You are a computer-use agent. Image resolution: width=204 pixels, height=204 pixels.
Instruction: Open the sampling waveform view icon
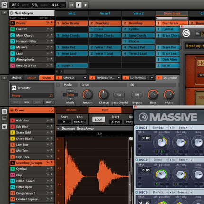(x=4, y=127)
